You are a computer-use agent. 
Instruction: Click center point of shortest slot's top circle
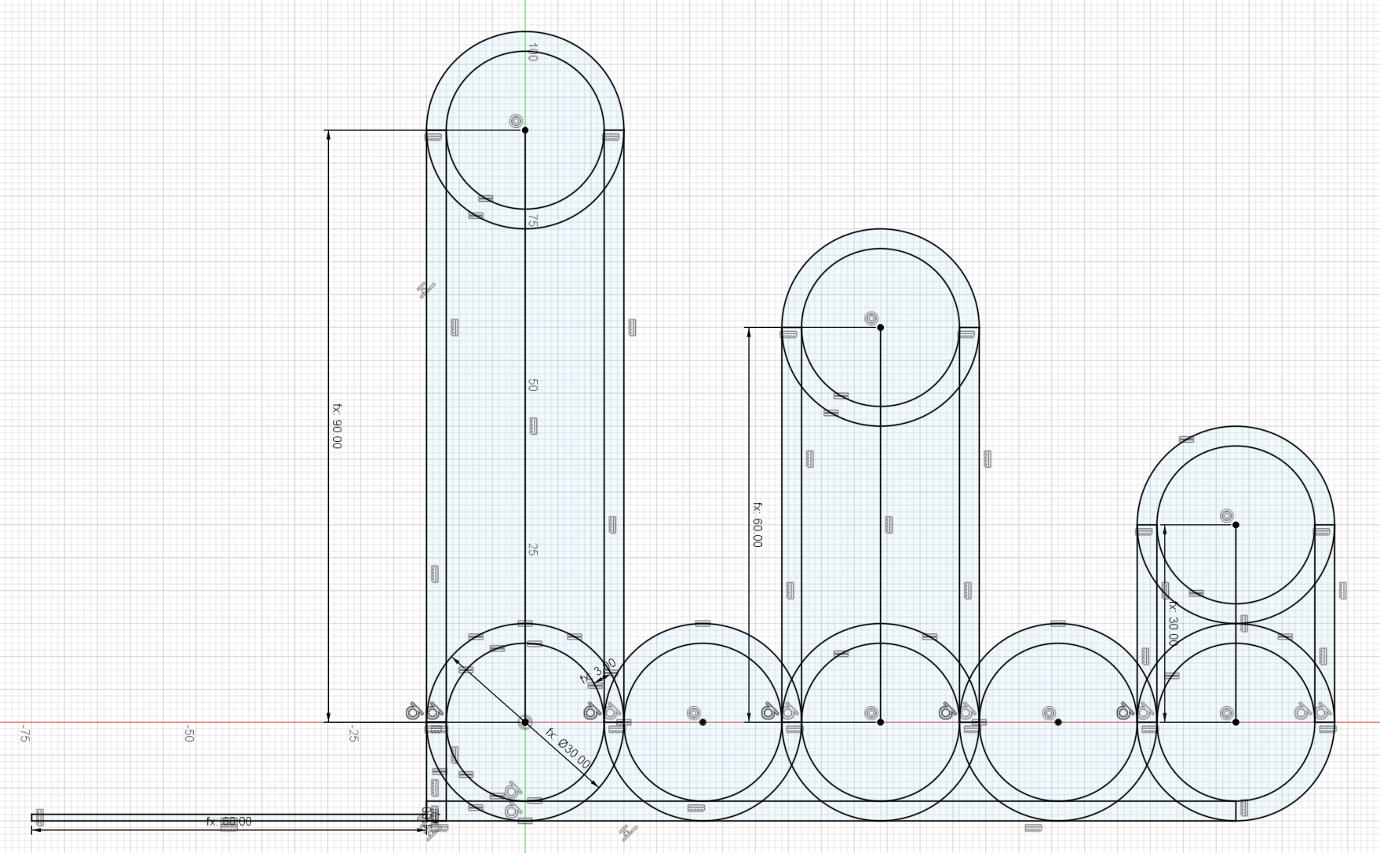[x=1236, y=525]
